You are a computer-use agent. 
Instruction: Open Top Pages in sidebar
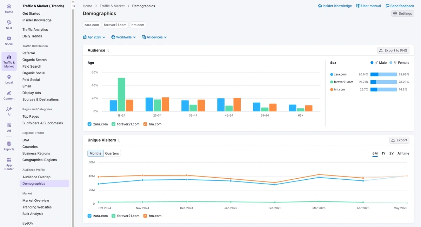point(31,117)
